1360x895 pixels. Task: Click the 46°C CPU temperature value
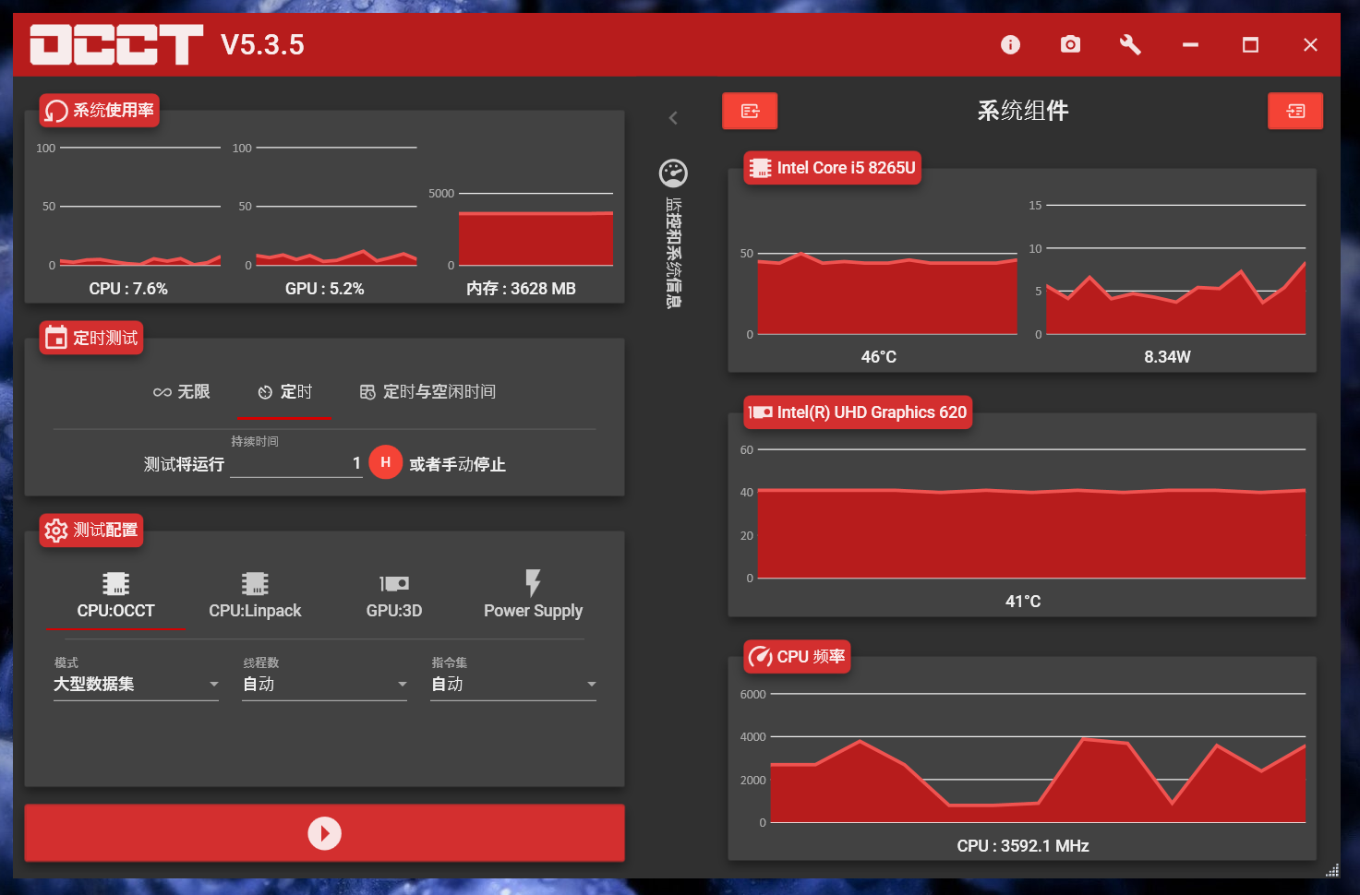coord(879,357)
